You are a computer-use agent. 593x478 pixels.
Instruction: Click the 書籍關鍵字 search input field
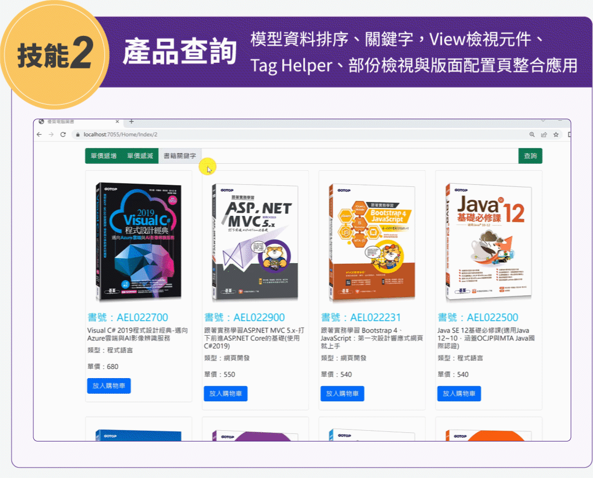click(x=359, y=156)
